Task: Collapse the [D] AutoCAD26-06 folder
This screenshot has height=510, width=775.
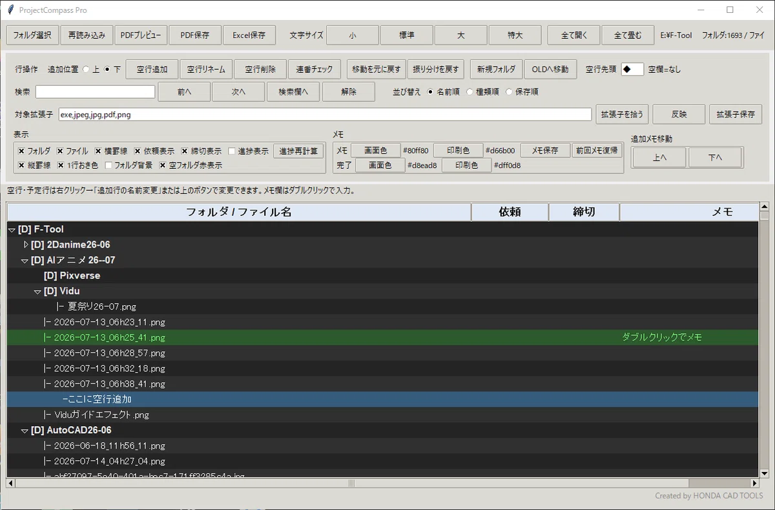Action: coord(25,431)
